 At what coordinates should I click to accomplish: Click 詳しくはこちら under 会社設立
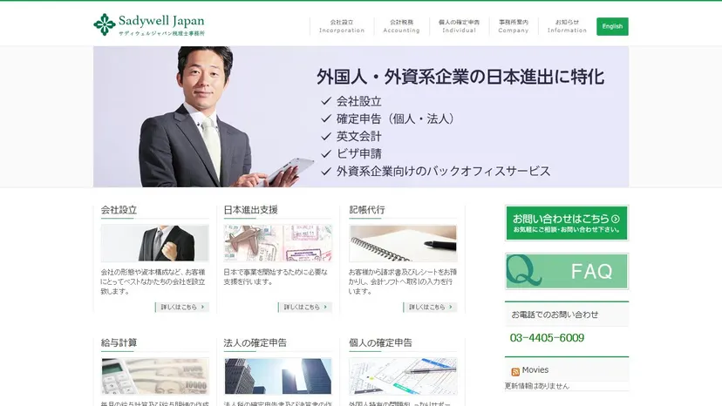click(x=182, y=307)
